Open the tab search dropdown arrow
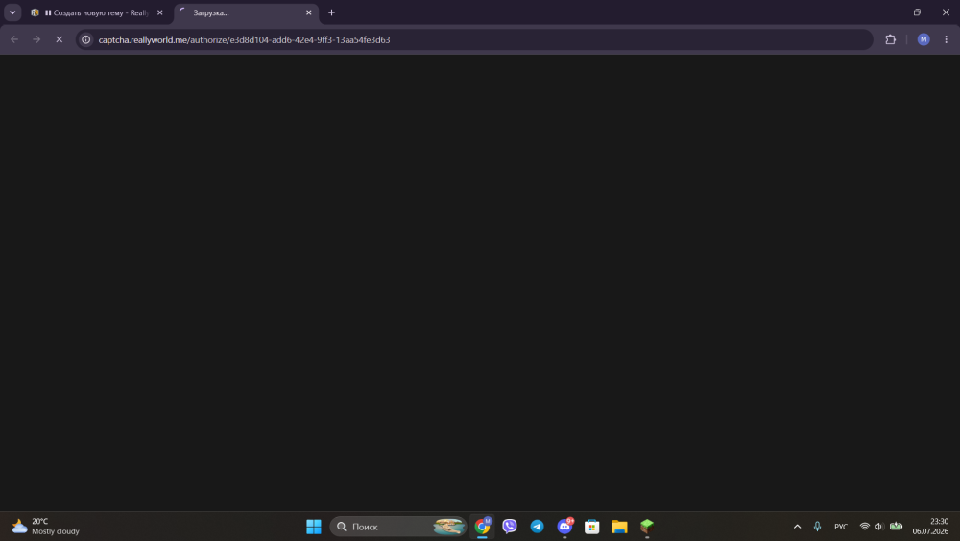The image size is (960, 541). [12, 12]
